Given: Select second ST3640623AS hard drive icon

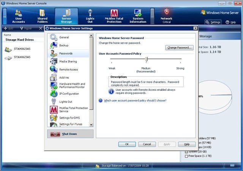Looking at the screenshot, I should (8, 58).
